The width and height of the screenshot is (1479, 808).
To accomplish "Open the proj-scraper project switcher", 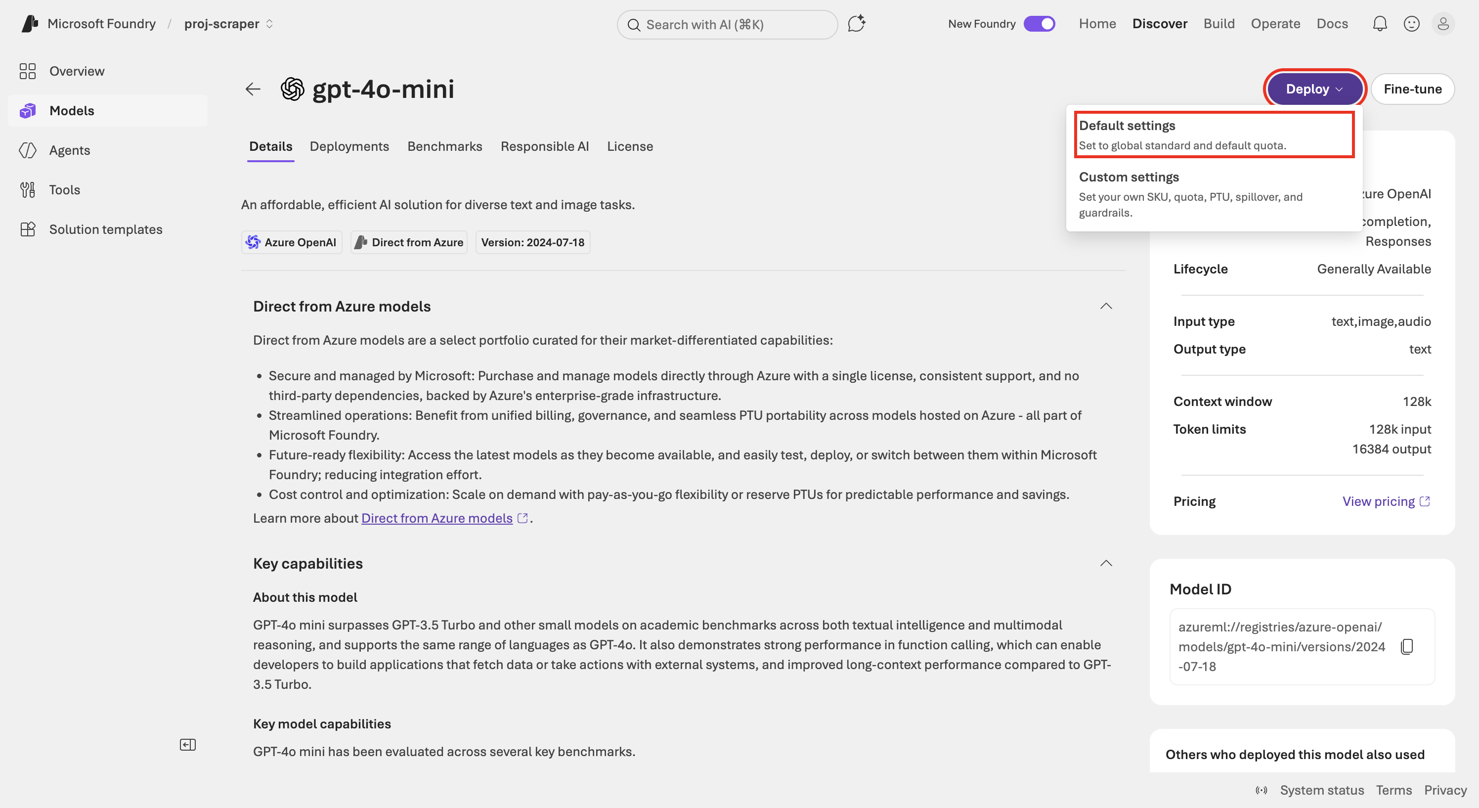I will click(x=228, y=24).
